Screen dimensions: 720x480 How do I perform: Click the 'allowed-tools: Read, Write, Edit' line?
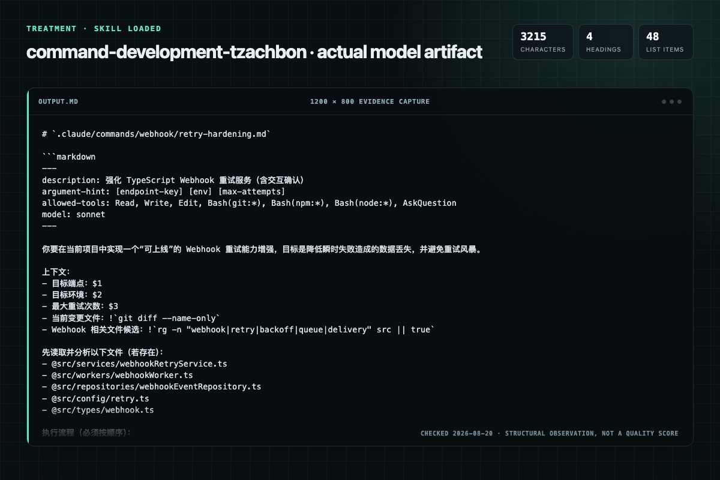click(x=249, y=203)
